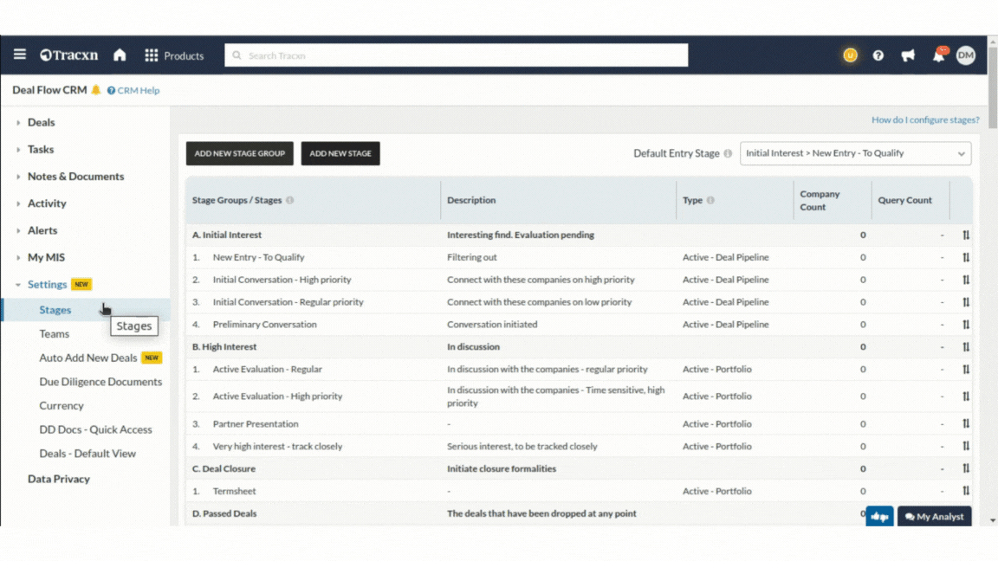Open How do I configure stages link
The width and height of the screenshot is (998, 561).
coord(924,120)
